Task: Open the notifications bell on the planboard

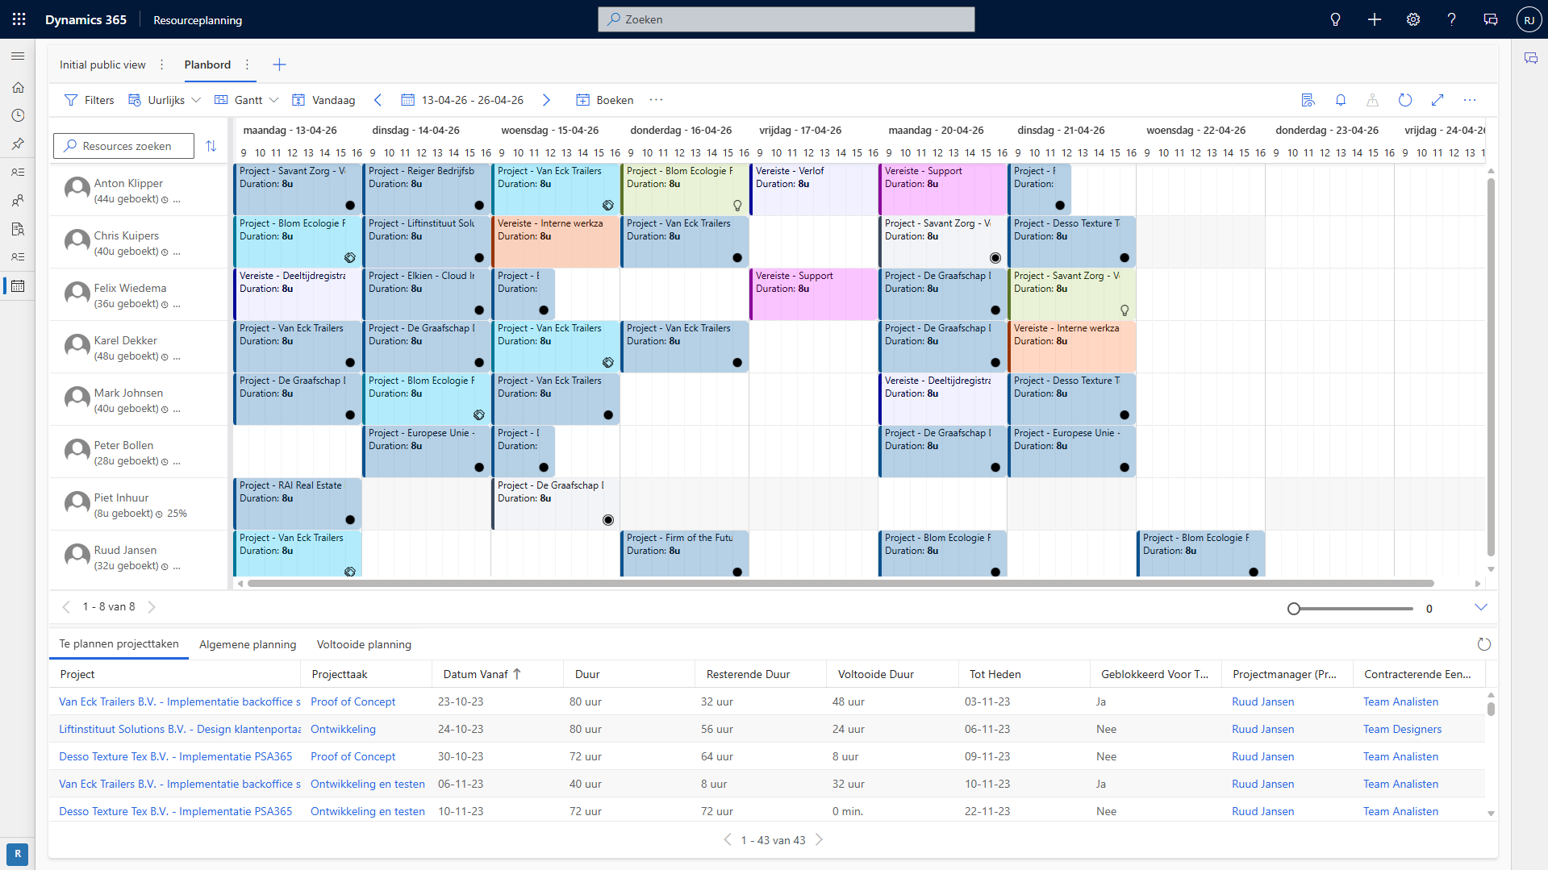Action: [1340, 100]
